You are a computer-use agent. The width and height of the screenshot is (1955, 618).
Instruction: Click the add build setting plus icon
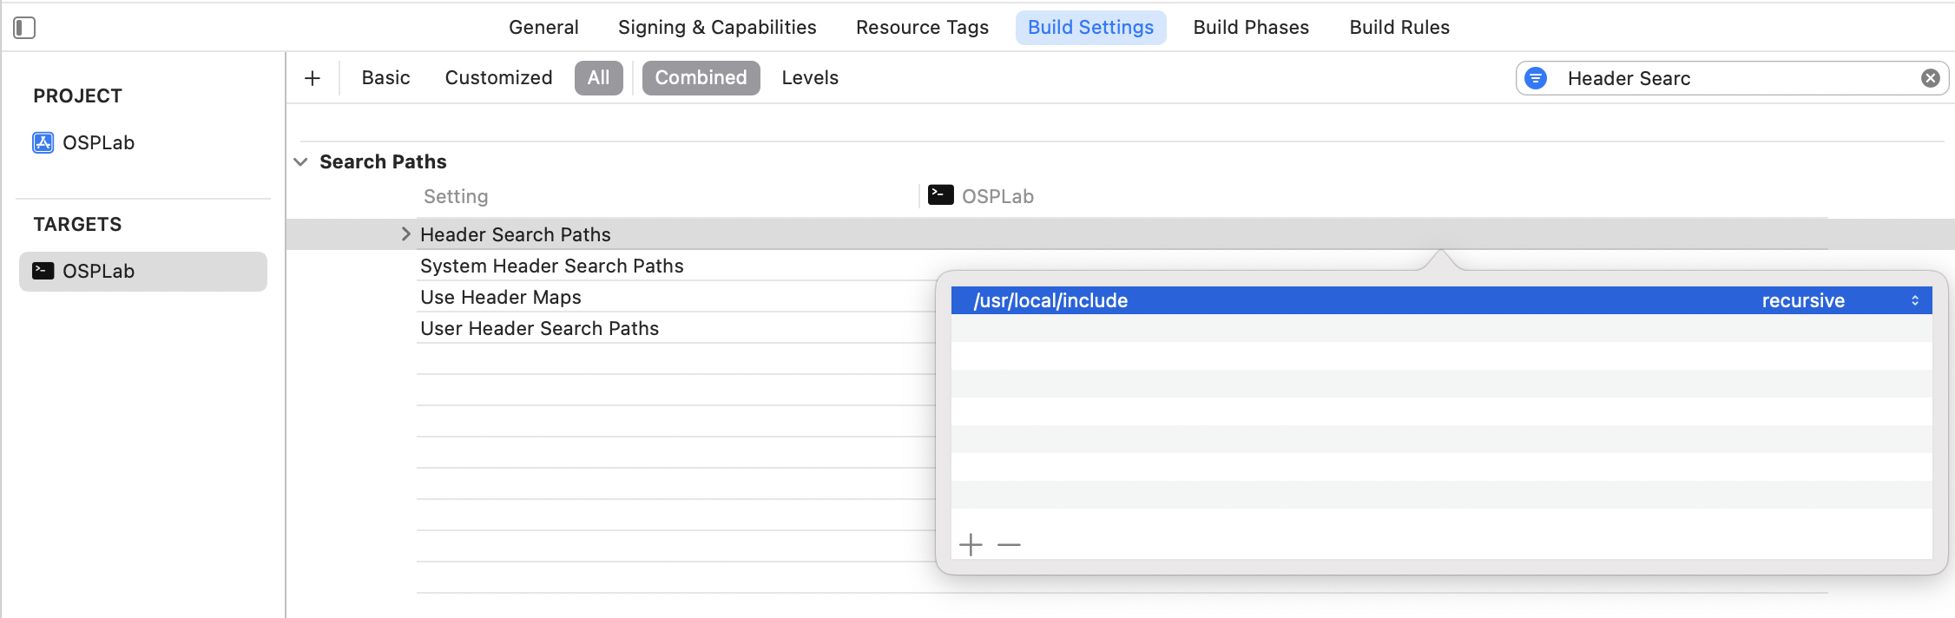click(x=313, y=78)
